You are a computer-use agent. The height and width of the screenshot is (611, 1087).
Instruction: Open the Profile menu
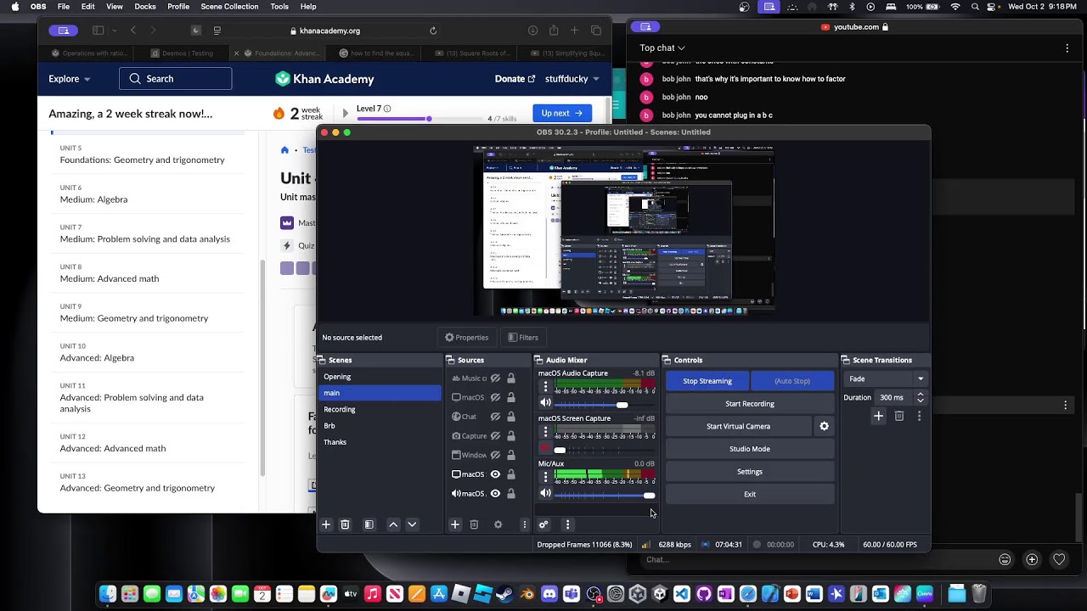[178, 7]
